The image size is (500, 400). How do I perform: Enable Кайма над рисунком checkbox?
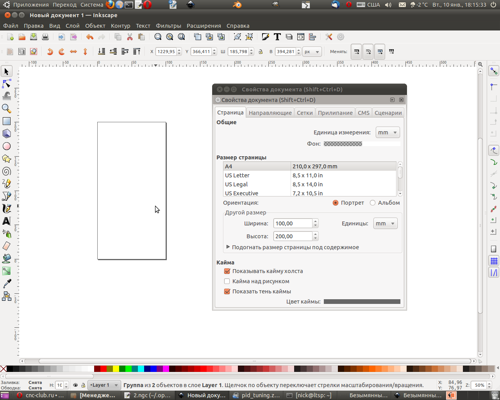coord(227,281)
